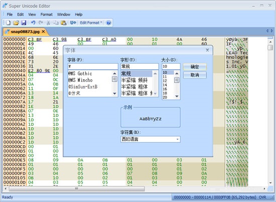276x202 pixels.
Task: Click font list down arrow
Action: tap(114, 94)
